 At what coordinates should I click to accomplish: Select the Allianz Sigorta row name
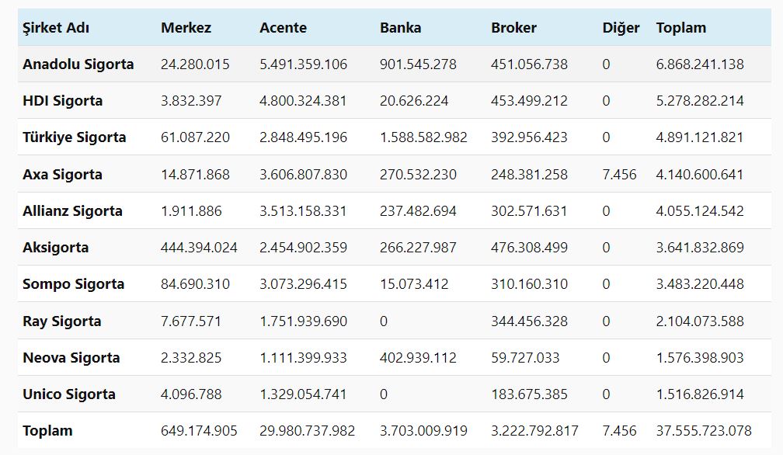72,211
